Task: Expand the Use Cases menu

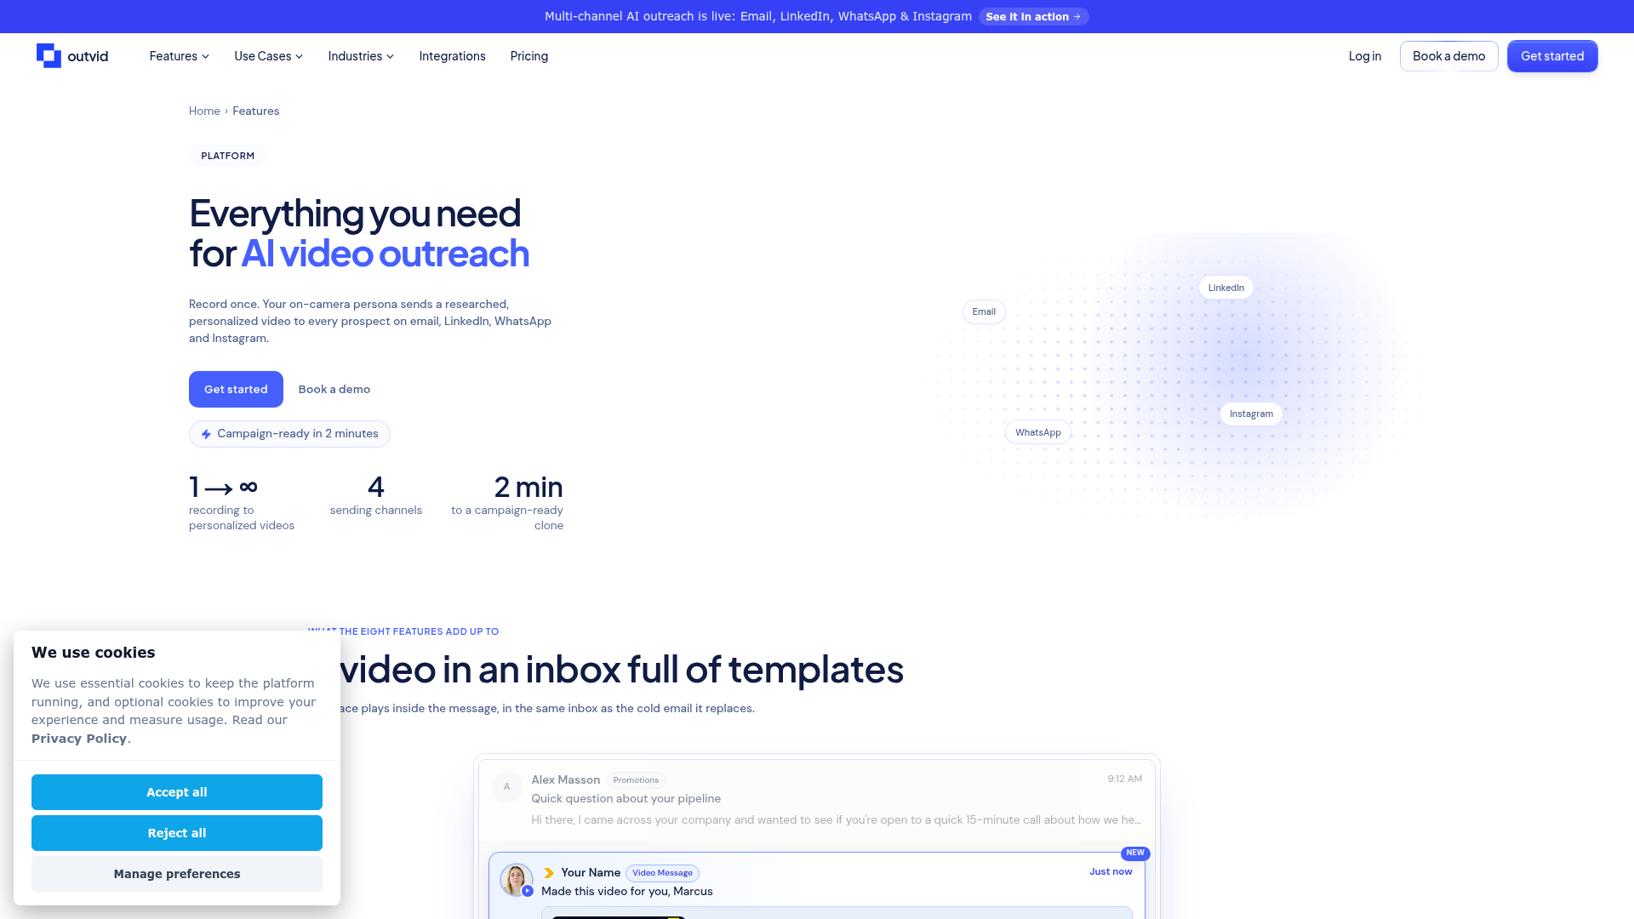Action: tap(268, 56)
